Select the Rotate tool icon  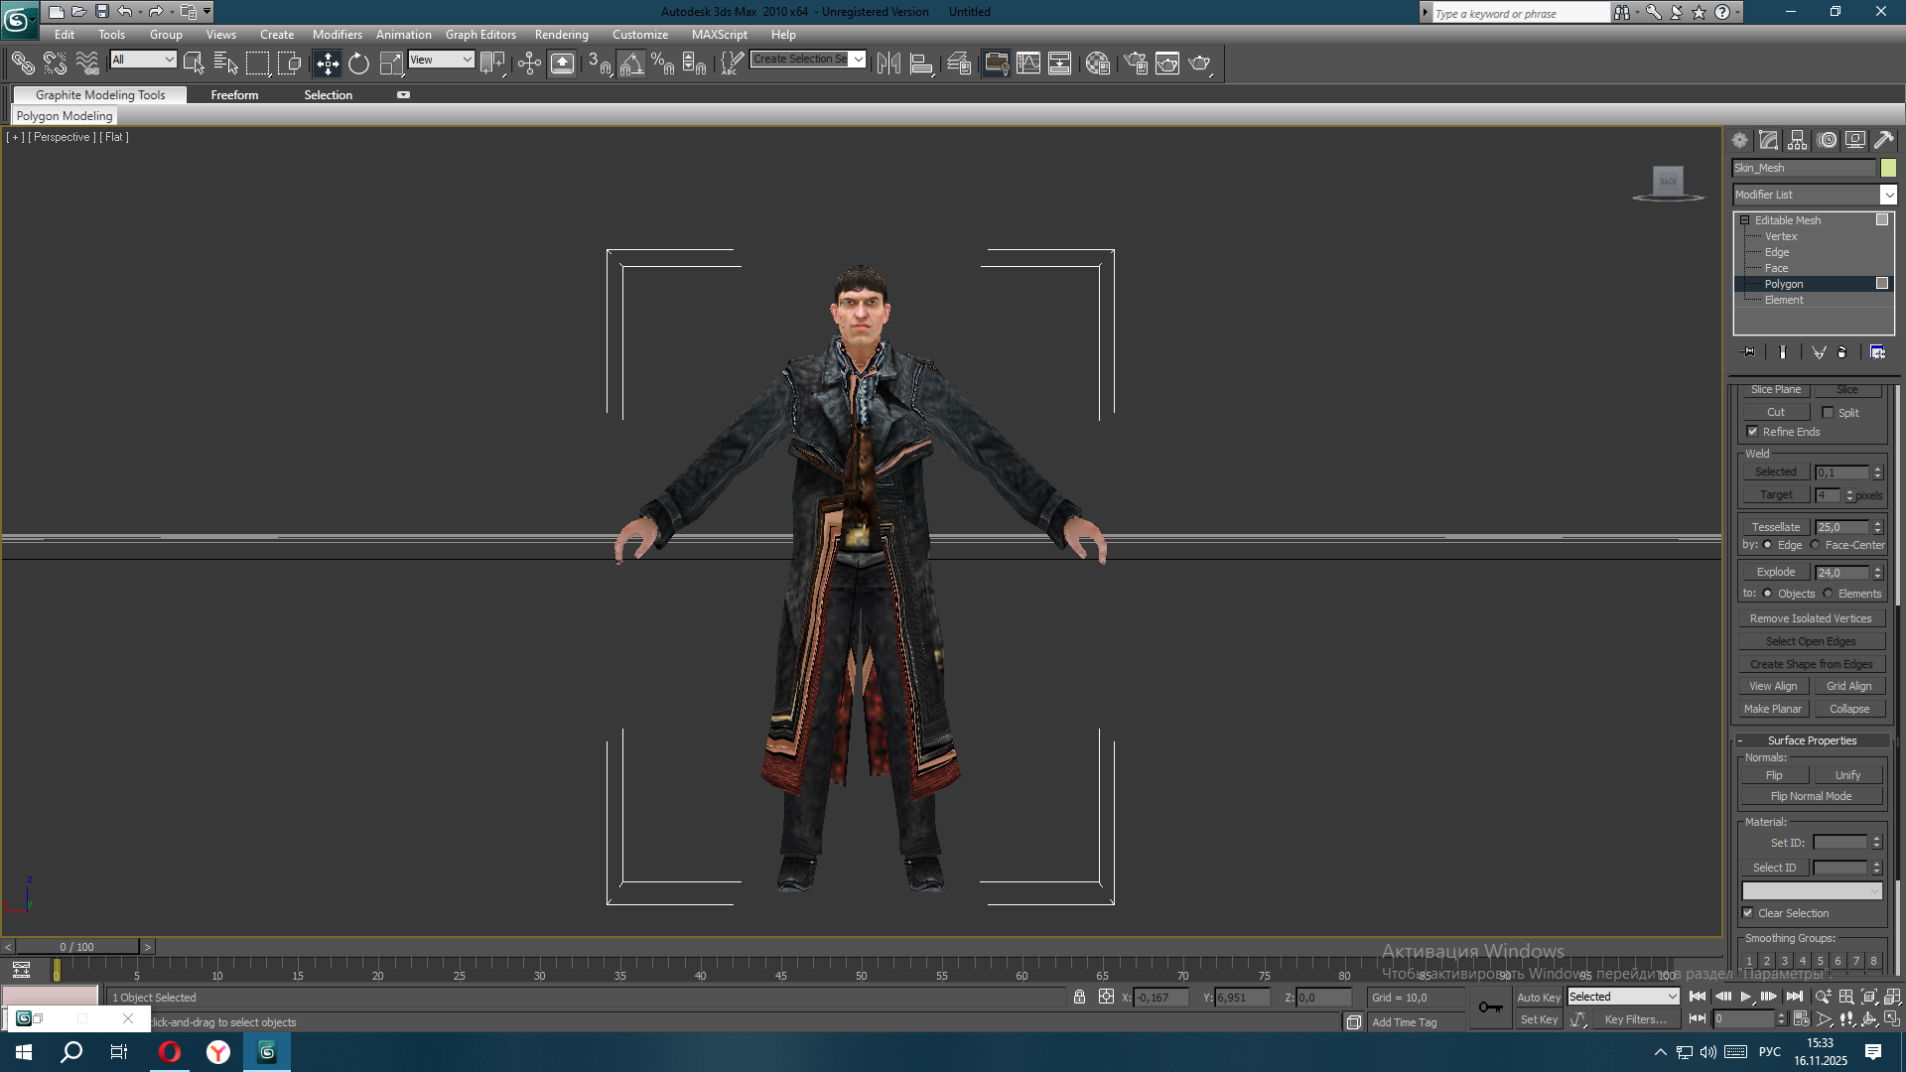point(358,64)
